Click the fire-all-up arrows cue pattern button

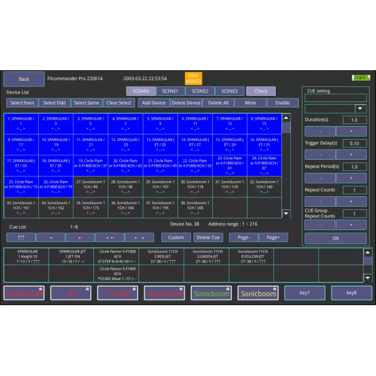tap(21, 238)
